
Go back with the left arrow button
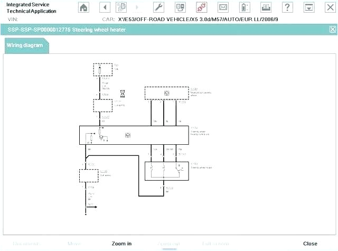tap(105, 7)
